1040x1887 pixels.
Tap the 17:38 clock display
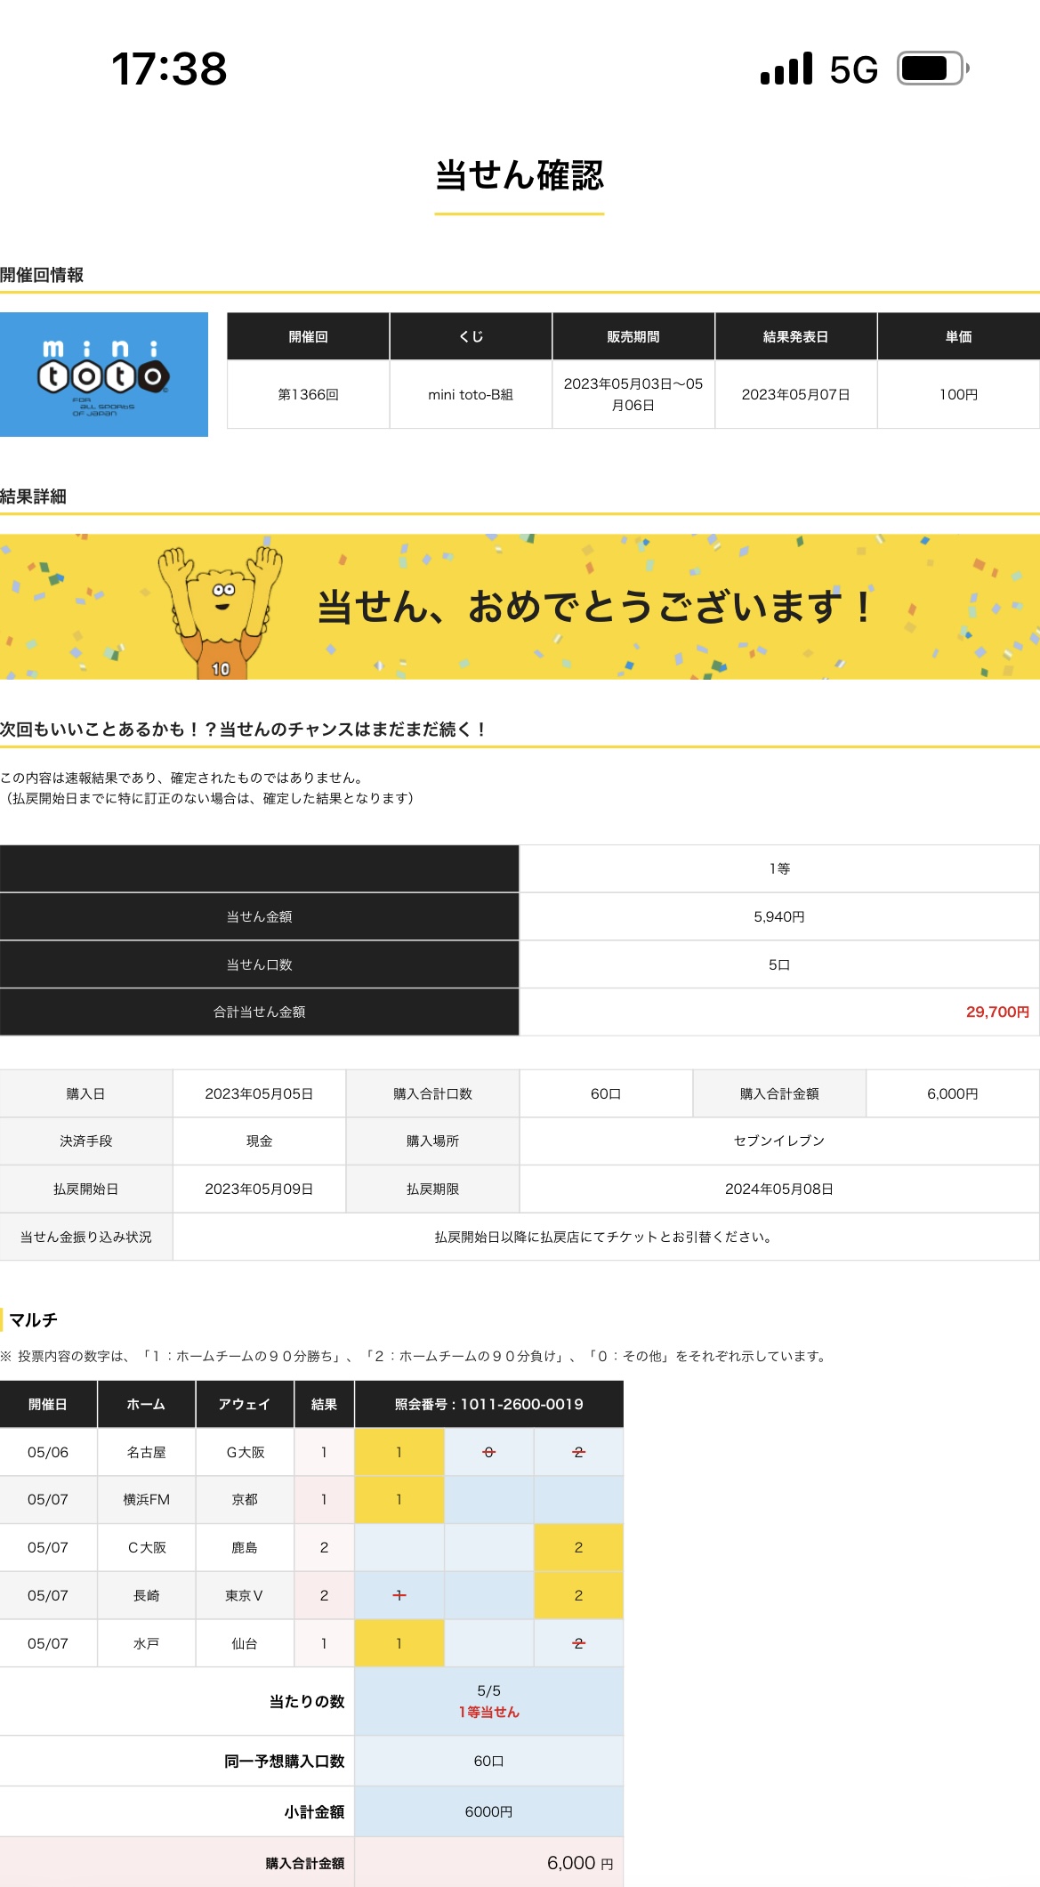[x=169, y=69]
